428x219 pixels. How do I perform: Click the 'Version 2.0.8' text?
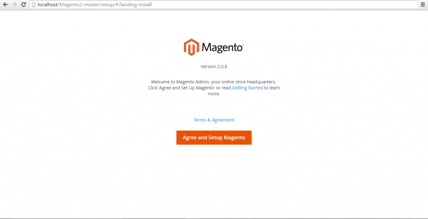[x=214, y=66]
